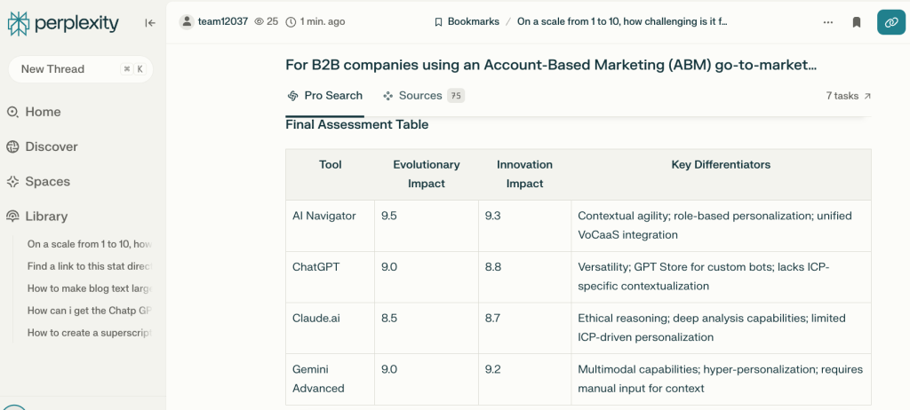Open thread 'How can i get the Chatp GP'
Image resolution: width=910 pixels, height=410 pixels.
coord(90,311)
